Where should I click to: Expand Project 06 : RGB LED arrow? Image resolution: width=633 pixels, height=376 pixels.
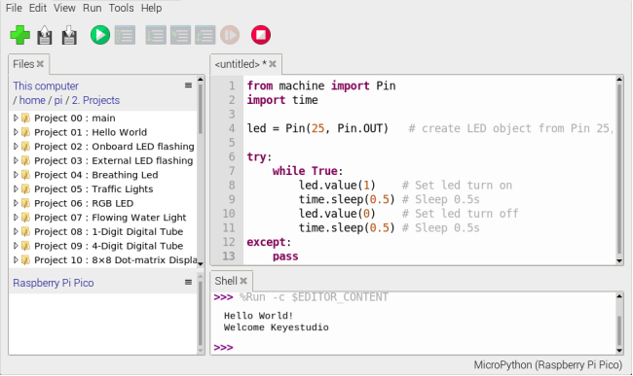pos(16,203)
